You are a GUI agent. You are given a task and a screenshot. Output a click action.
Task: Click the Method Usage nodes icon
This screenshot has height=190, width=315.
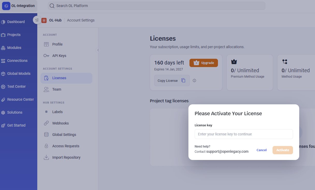tap(285, 62)
